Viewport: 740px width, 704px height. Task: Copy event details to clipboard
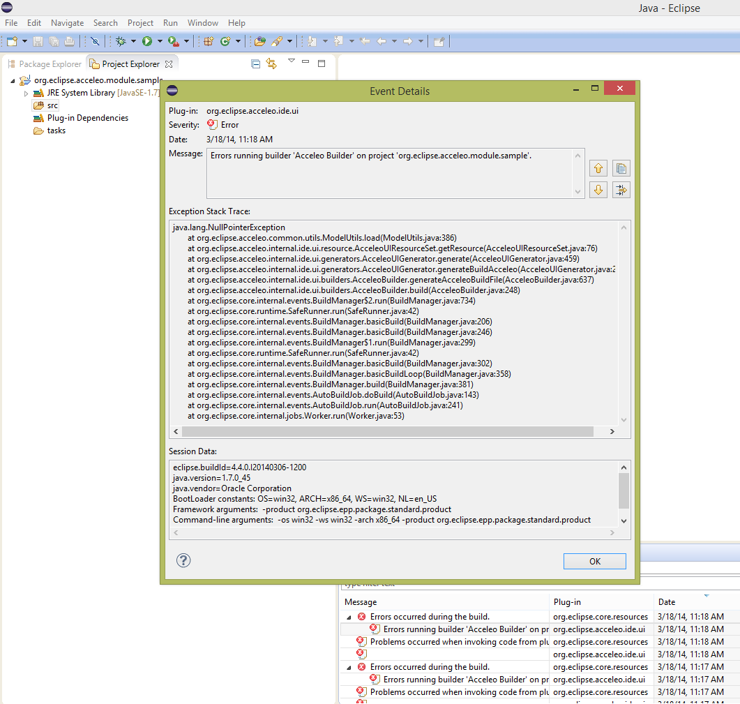click(621, 168)
